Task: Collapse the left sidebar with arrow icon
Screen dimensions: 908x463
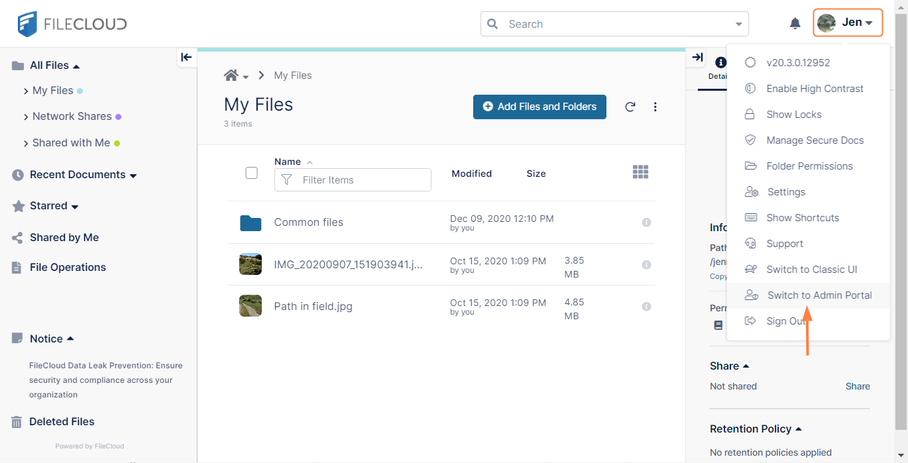Action: point(186,57)
